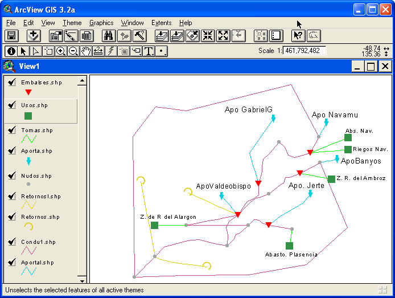
Task: Open the Query Builder hammer icon
Action: [139, 36]
